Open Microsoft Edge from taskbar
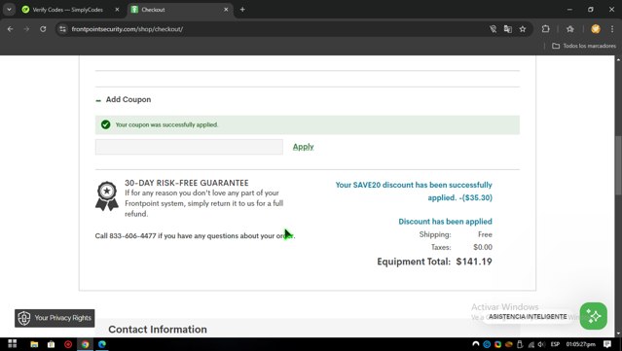The image size is (622, 351). tap(102, 344)
